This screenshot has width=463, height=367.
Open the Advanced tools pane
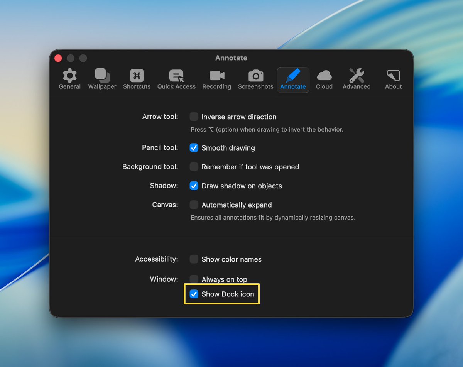coord(357,79)
